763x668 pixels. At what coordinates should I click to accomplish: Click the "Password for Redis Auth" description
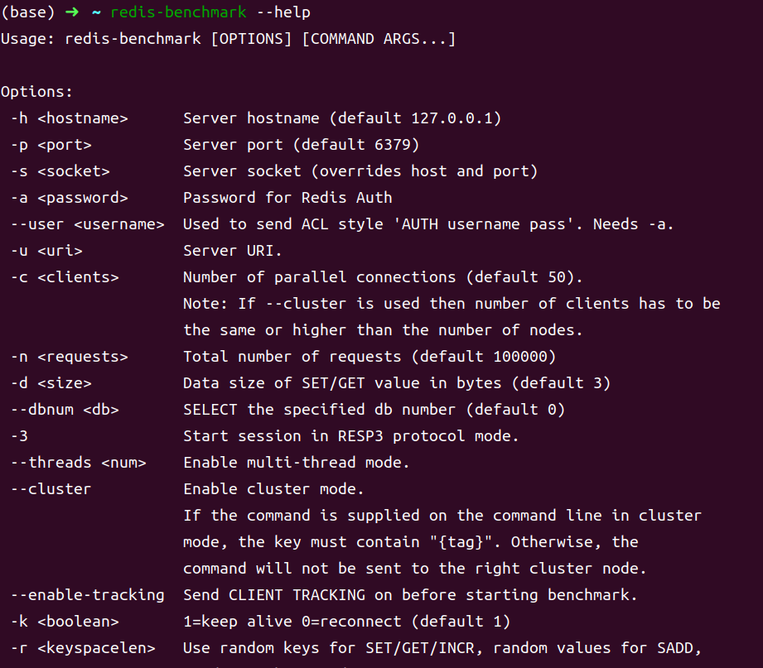pos(287,198)
